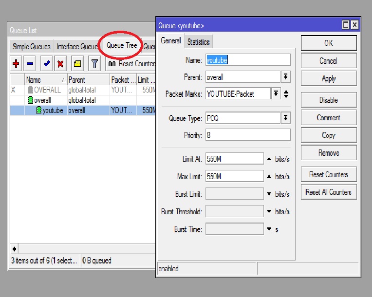Click the Comment button
The width and height of the screenshot is (374, 299).
pyautogui.click(x=329, y=117)
